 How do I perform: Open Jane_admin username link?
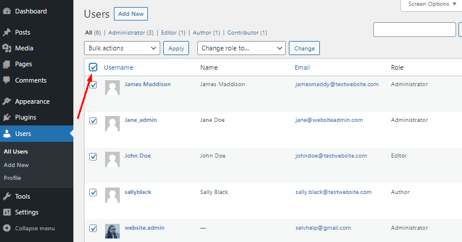(x=140, y=120)
